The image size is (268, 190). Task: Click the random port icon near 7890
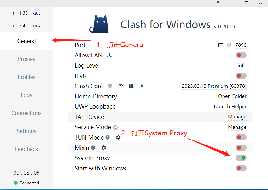point(229,45)
